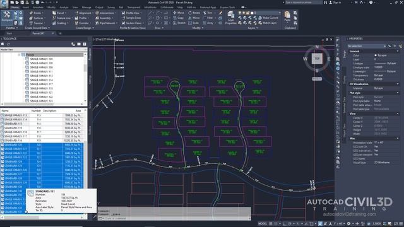This screenshot has width=404, height=227.
Task: Select the Trim tool
Action: click(x=208, y=13)
